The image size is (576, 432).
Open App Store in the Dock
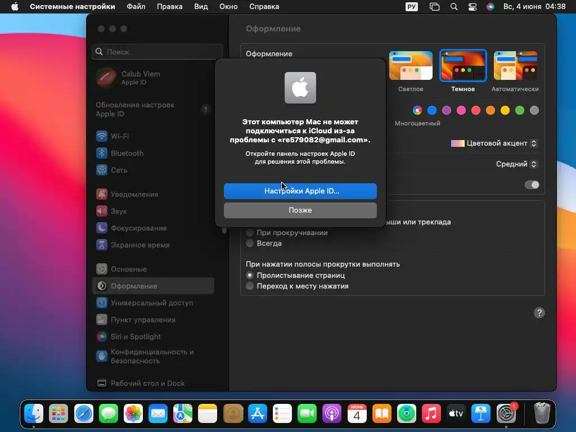tap(258, 414)
